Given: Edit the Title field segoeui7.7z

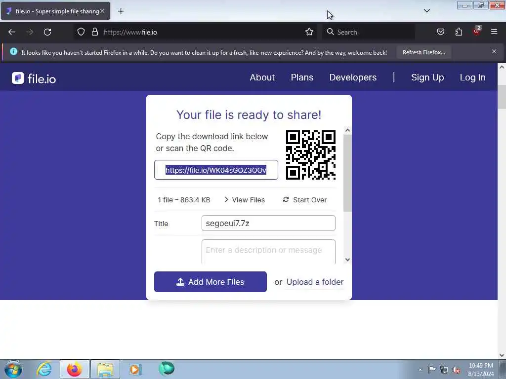Looking at the screenshot, I should tap(268, 223).
